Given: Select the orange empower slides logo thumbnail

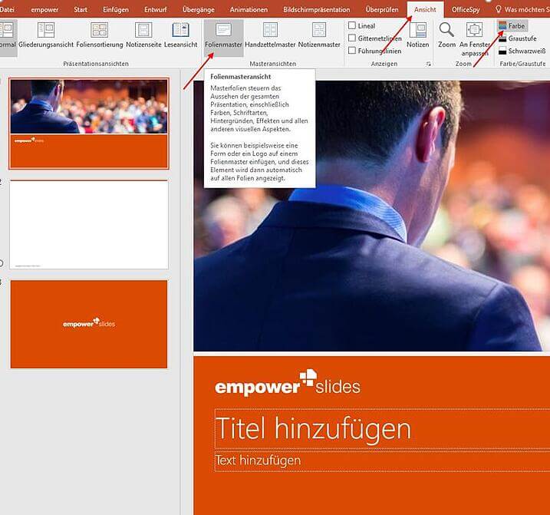Looking at the screenshot, I should 89,324.
